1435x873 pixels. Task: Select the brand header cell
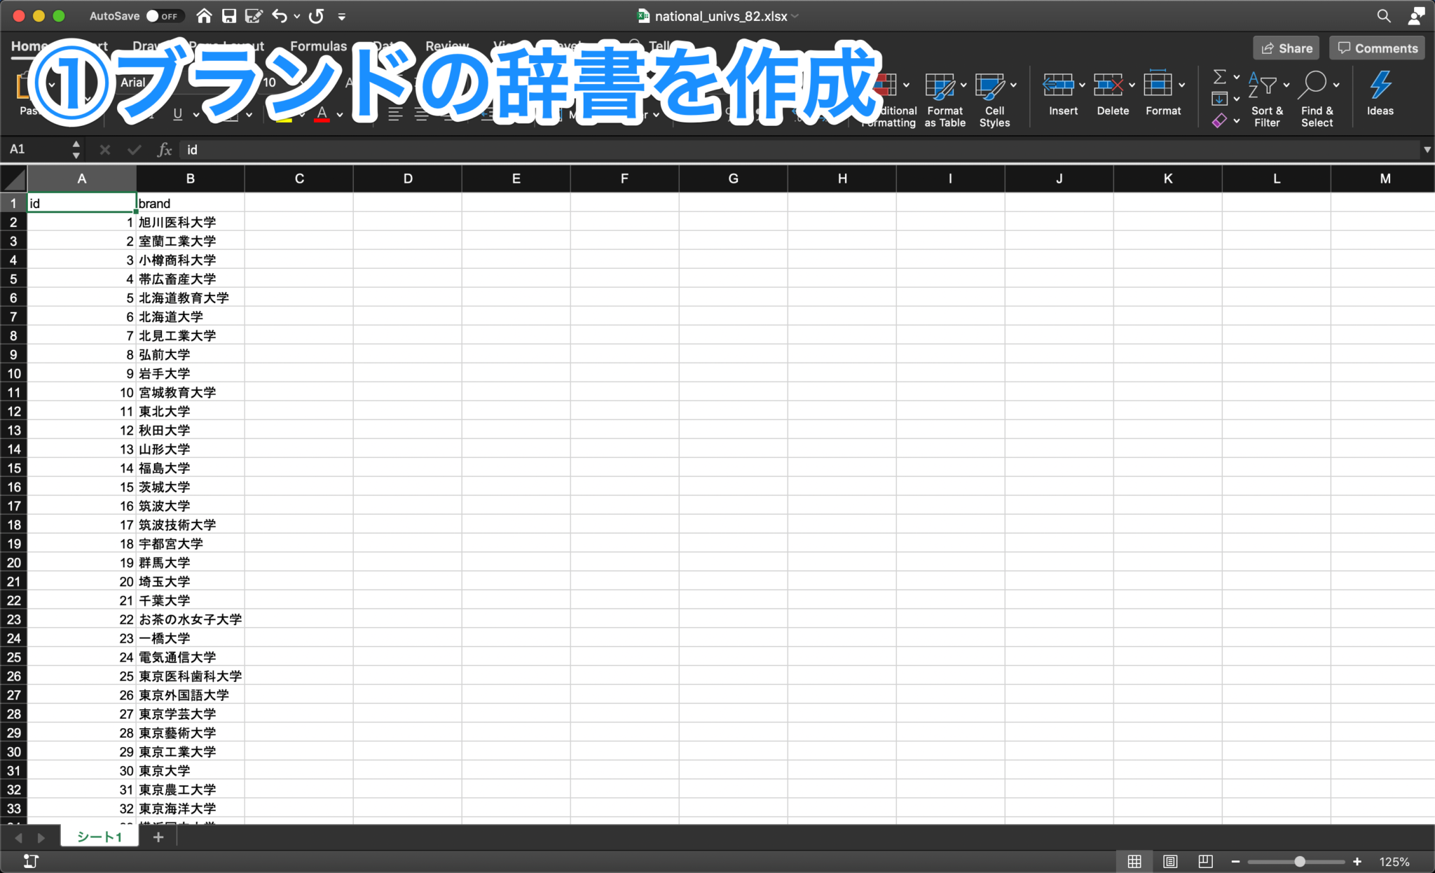coord(191,203)
